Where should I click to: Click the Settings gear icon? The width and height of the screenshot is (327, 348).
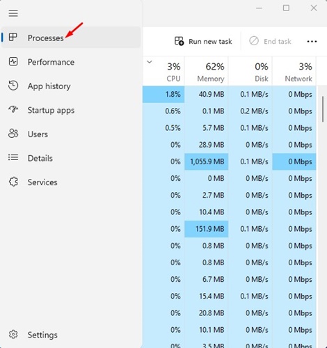click(13, 334)
